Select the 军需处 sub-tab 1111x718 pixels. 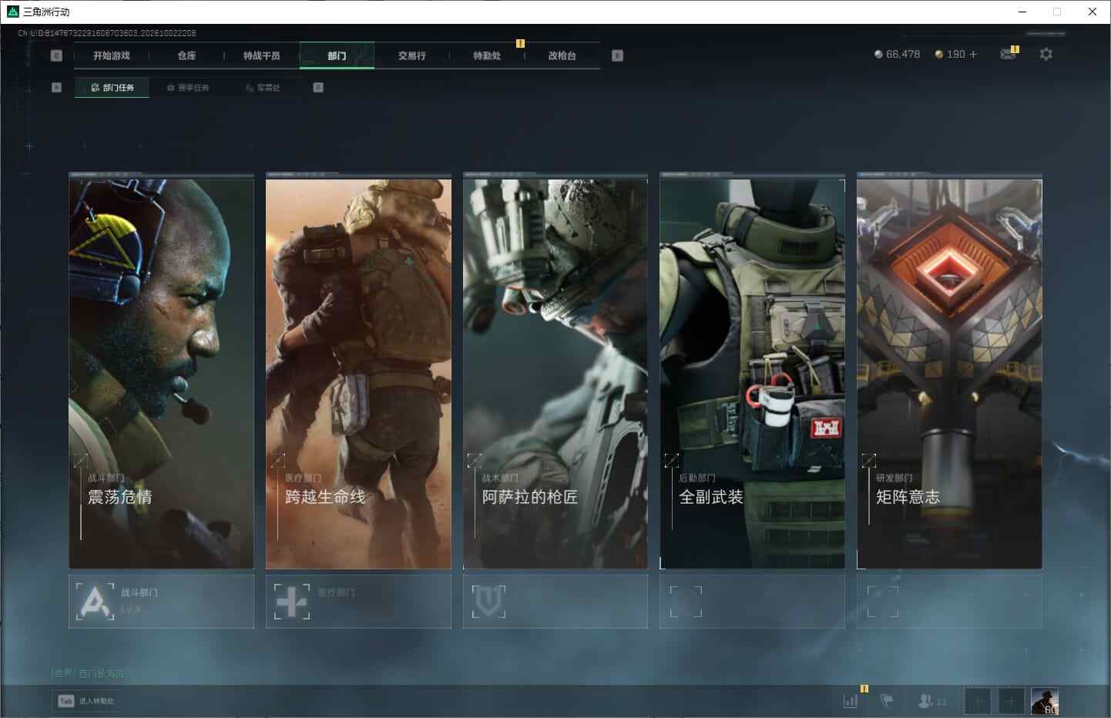(x=263, y=88)
